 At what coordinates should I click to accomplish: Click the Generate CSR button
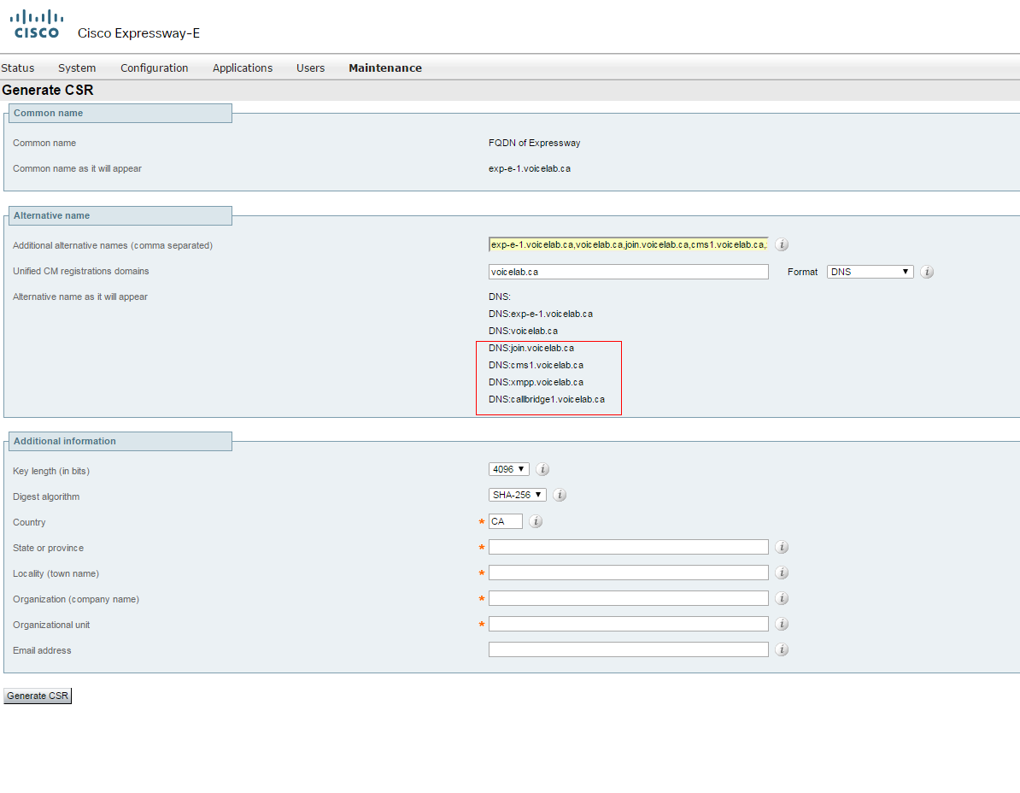click(x=38, y=696)
